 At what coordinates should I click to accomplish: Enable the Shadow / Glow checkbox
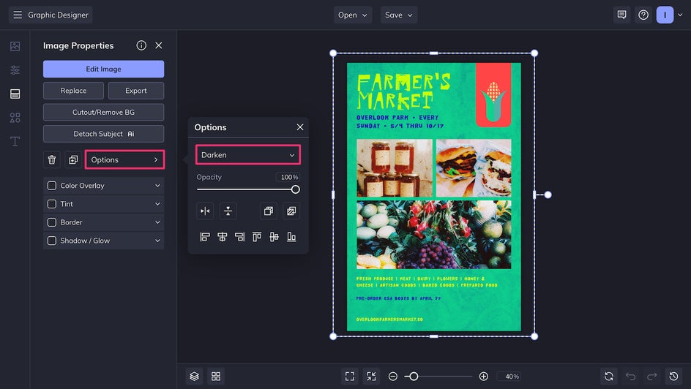(x=51, y=241)
